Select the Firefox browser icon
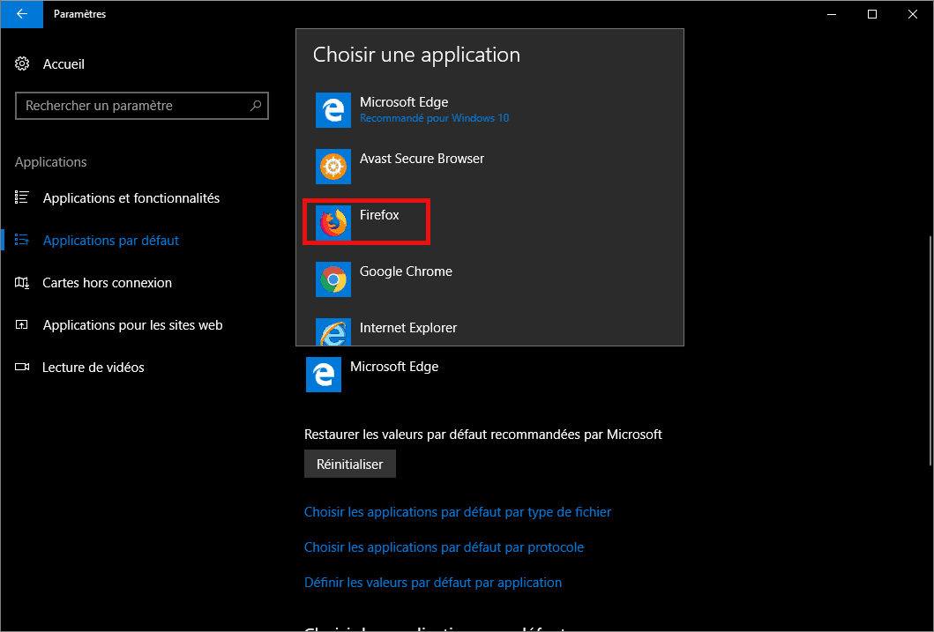934x632 pixels. [x=333, y=223]
